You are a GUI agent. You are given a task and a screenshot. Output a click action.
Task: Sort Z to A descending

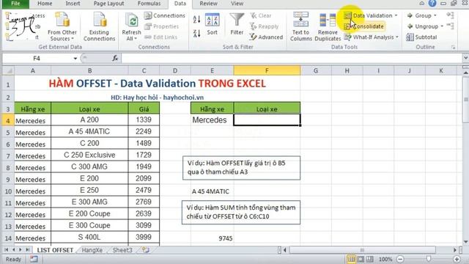[x=197, y=33]
